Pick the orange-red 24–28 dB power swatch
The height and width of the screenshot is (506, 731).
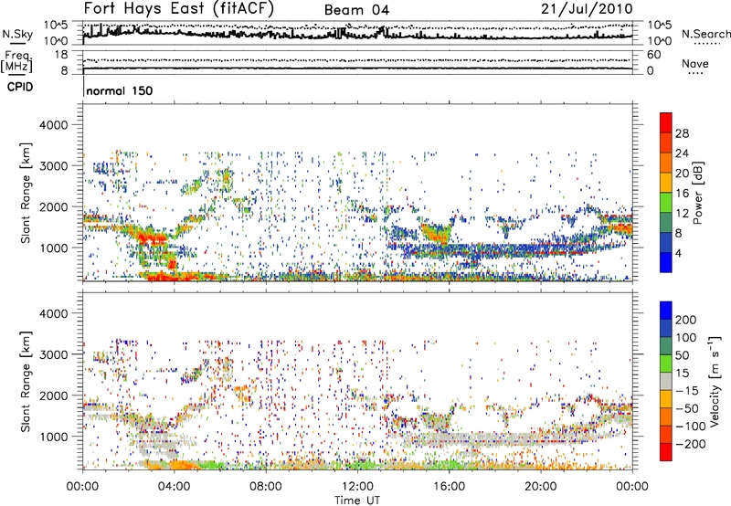tap(666, 142)
